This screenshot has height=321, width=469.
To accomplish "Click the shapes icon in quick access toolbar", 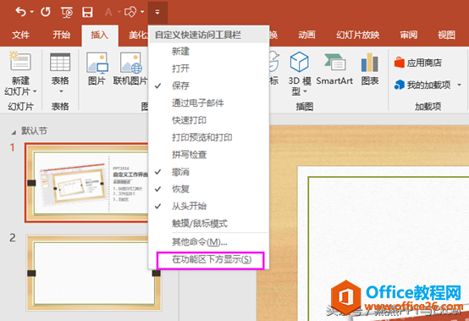I will (x=130, y=12).
